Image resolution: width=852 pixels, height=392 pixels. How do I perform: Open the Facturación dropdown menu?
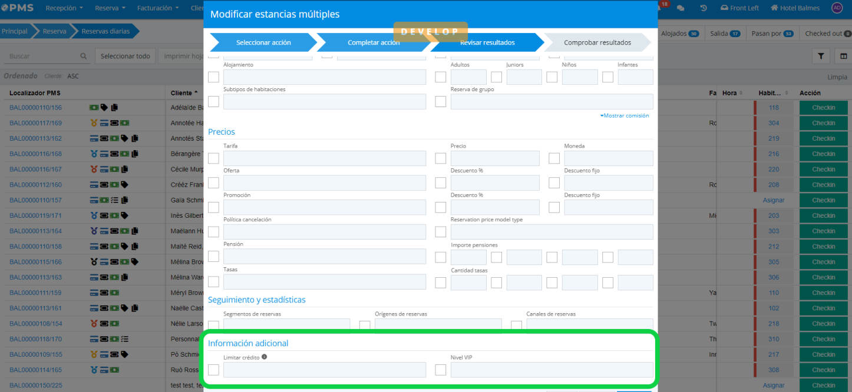(x=157, y=8)
